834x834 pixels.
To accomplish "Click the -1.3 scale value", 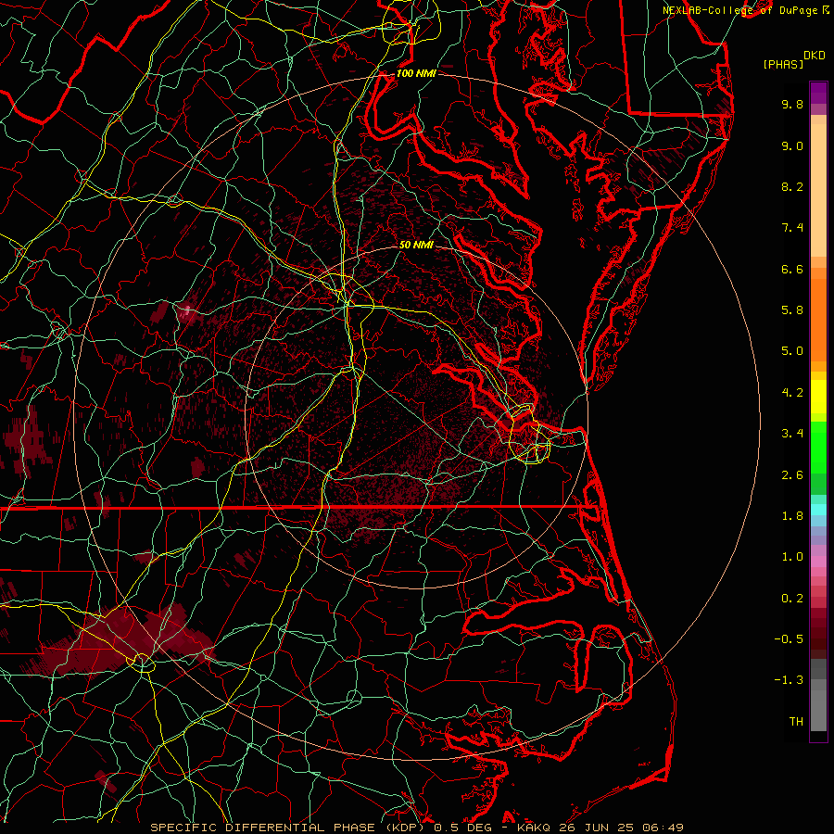I will 789,680.
